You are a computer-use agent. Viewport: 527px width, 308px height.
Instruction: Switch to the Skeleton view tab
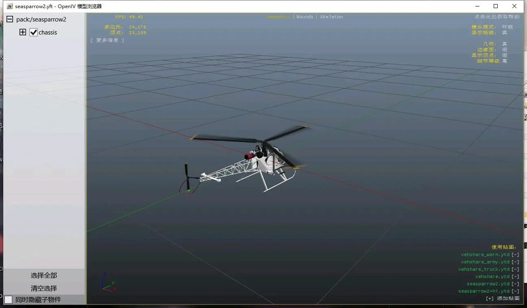[x=331, y=17]
